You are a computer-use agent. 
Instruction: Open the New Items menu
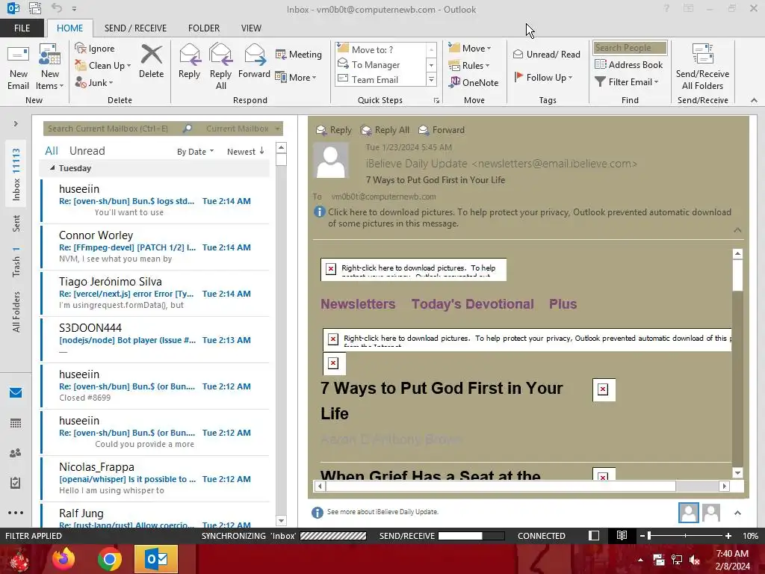pos(49,67)
